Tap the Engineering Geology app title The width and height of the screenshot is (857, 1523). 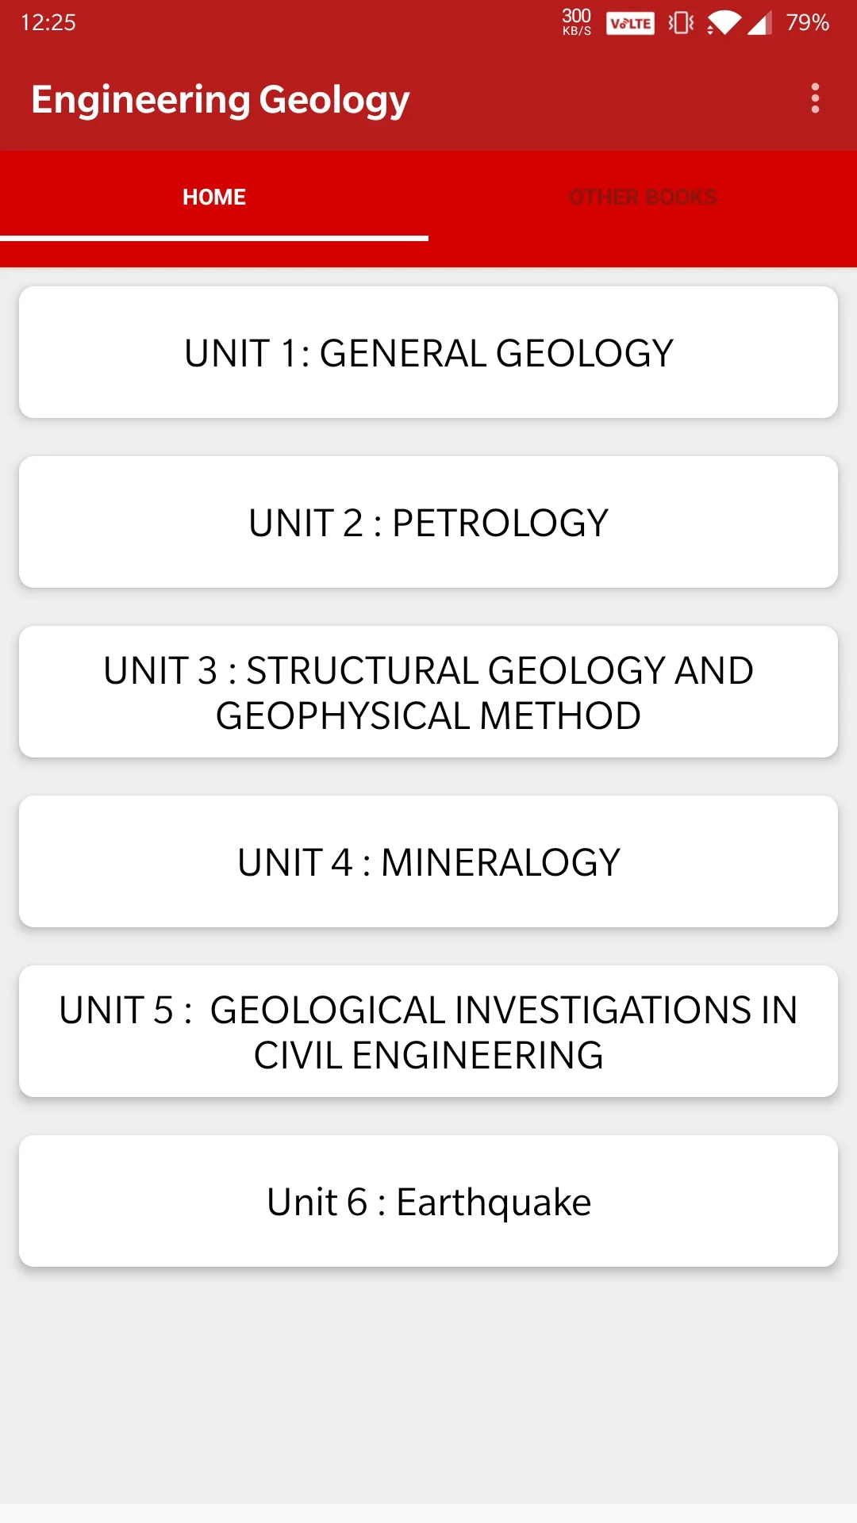221,100
